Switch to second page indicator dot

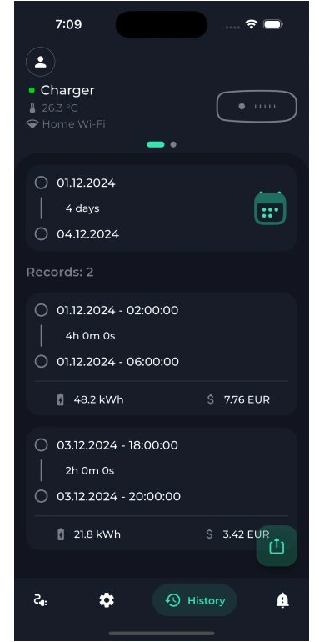click(173, 144)
